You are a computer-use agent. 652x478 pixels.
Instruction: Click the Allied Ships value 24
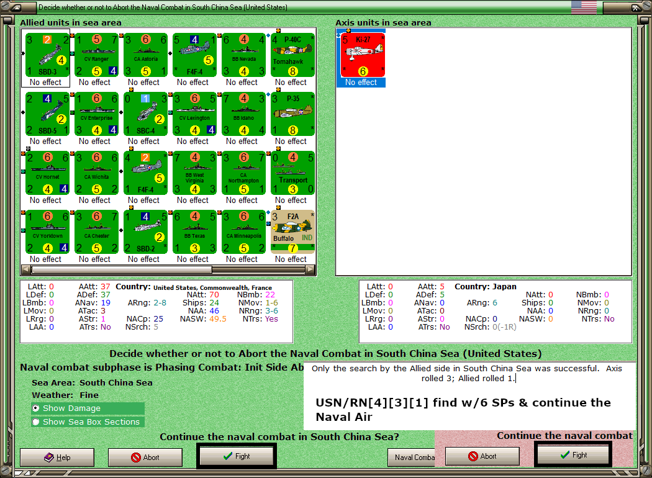pyautogui.click(x=214, y=302)
